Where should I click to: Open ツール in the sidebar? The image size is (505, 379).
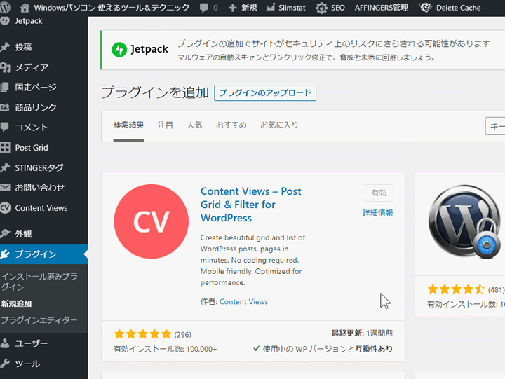pyautogui.click(x=27, y=364)
